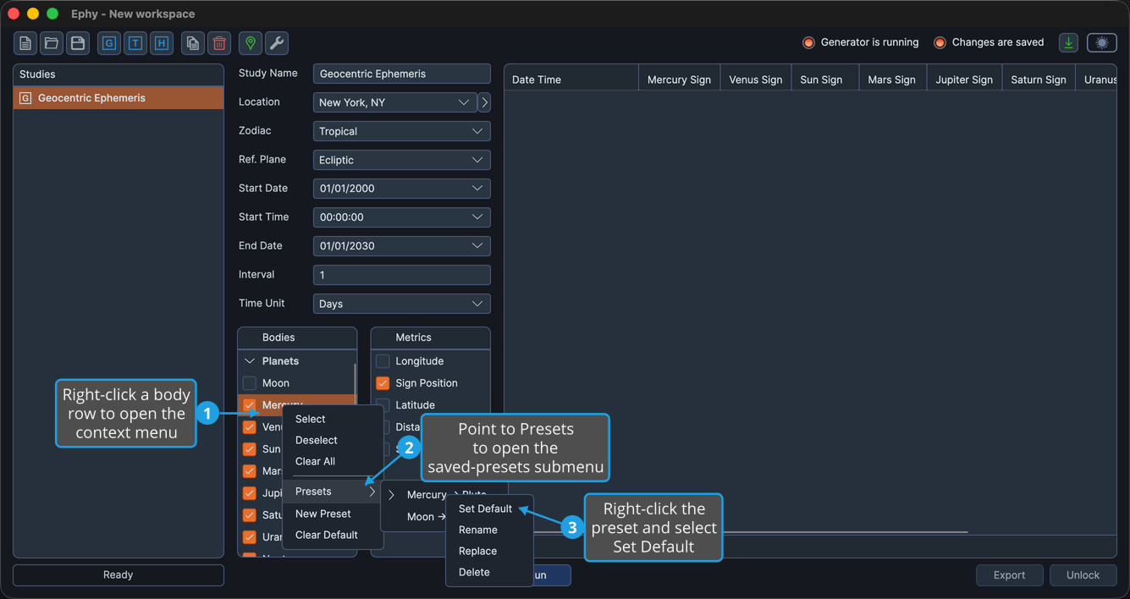This screenshot has height=599, width=1130.
Task: Toggle the theme with the sun icon
Action: point(1102,43)
